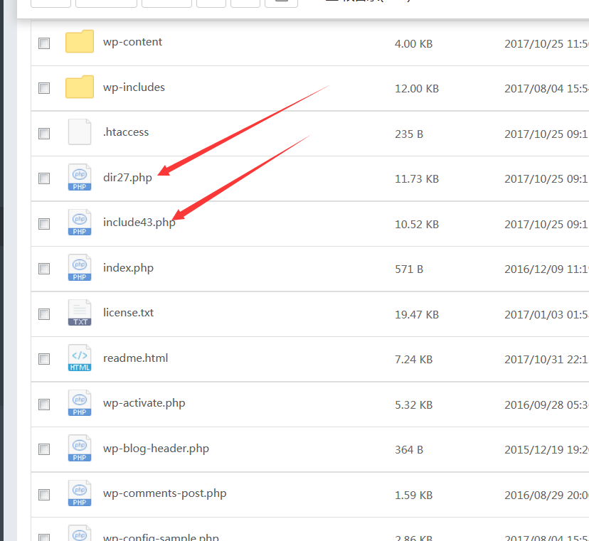589x541 pixels.
Task: Click the wp-activate.php file name
Action: (x=144, y=403)
